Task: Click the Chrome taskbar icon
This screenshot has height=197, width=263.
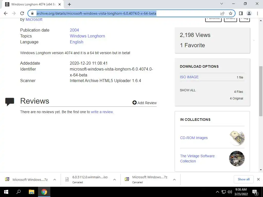Action: click(44, 192)
